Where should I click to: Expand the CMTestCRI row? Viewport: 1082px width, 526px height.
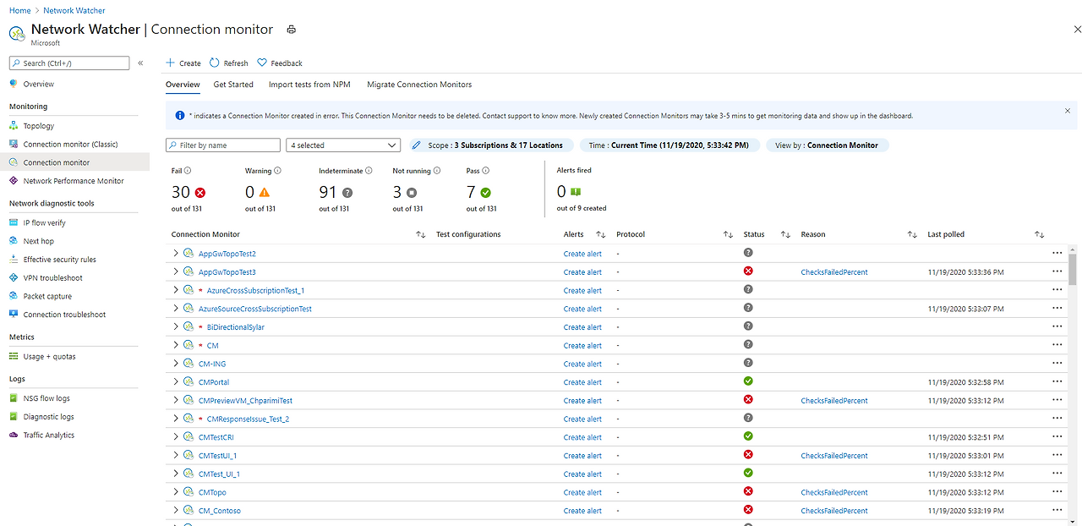176,437
